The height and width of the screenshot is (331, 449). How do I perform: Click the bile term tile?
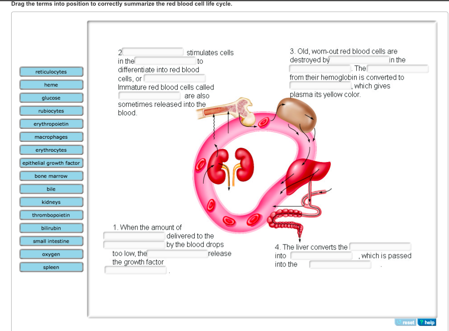coord(51,189)
